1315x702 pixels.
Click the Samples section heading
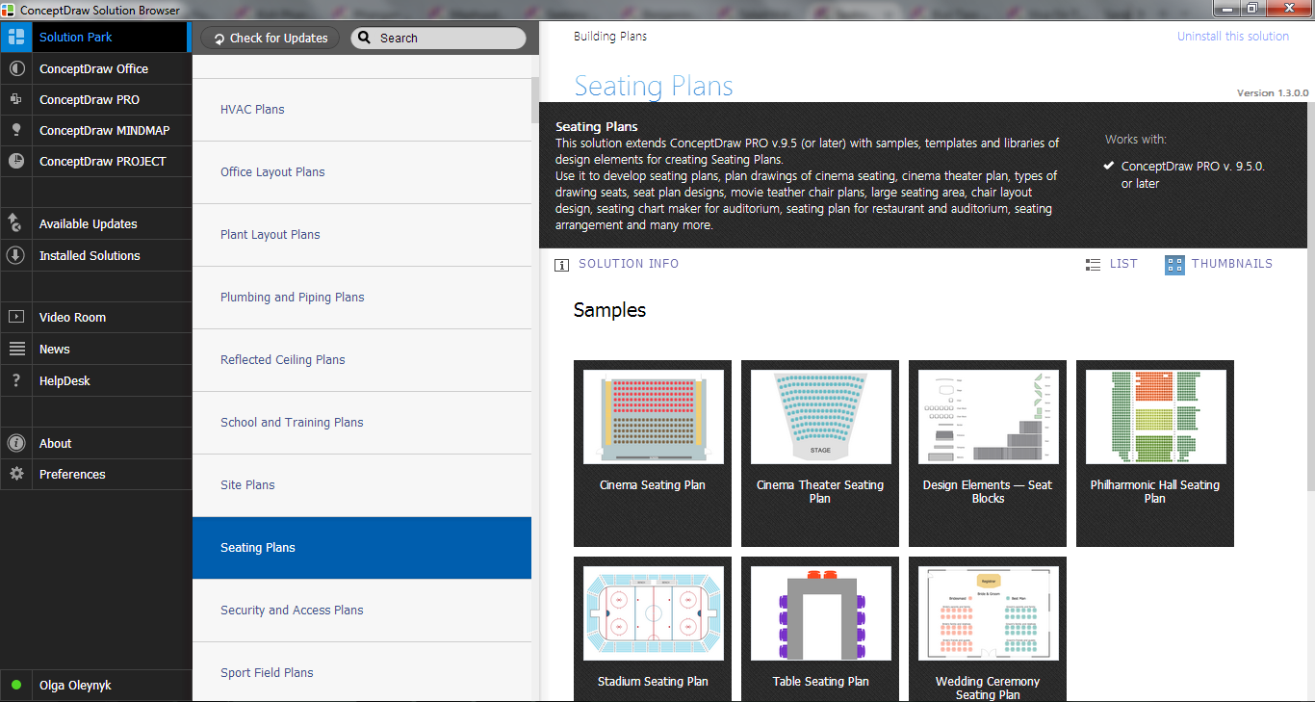point(610,310)
